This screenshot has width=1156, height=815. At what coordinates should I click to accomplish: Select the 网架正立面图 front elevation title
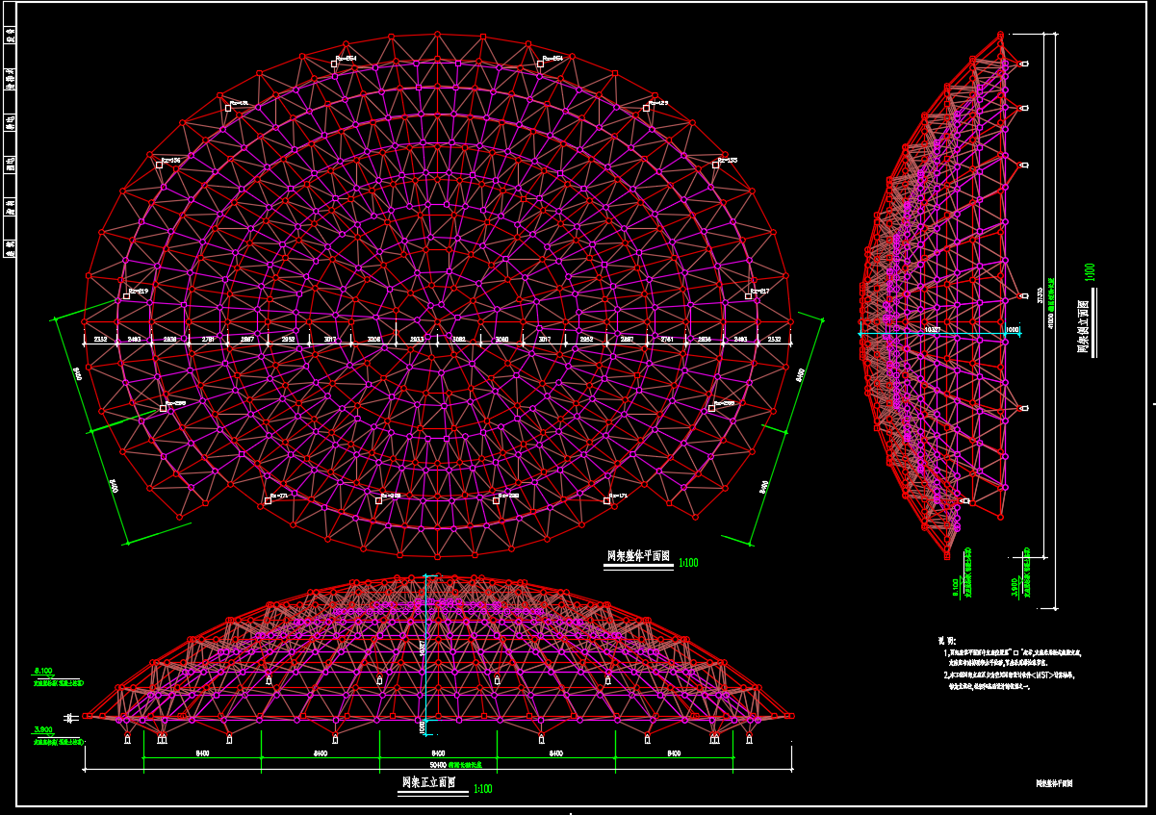(428, 782)
